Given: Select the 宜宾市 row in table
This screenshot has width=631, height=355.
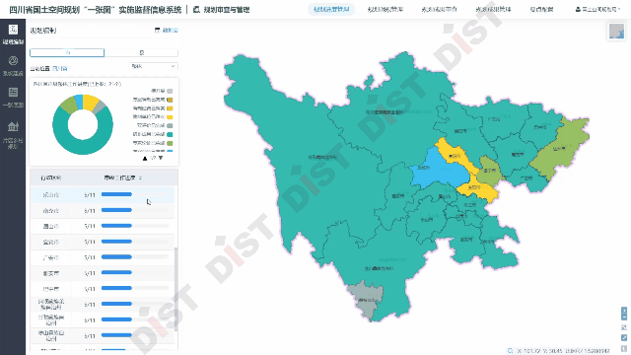Looking at the screenshot, I should point(103,242).
